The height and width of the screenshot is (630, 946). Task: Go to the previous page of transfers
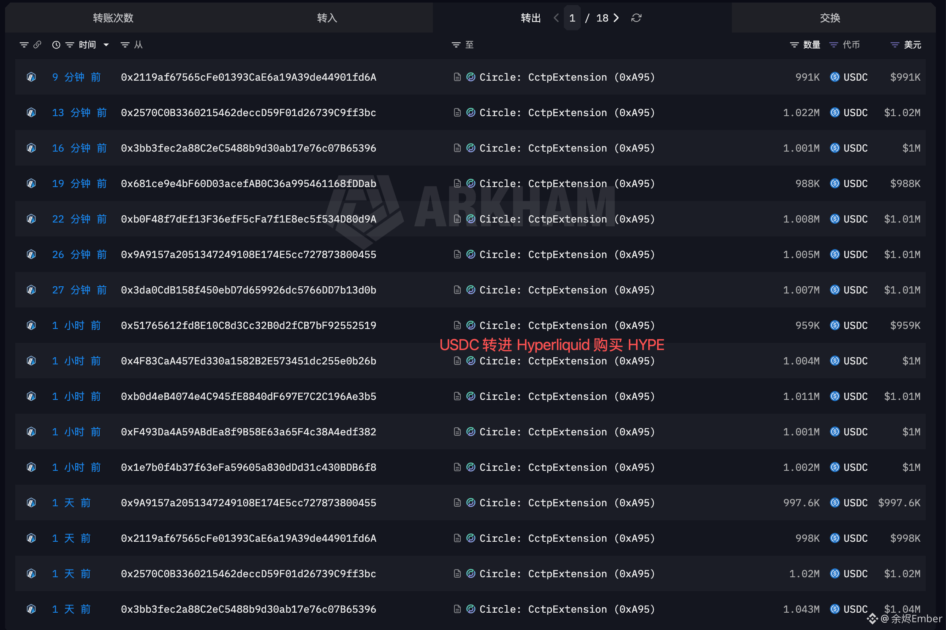click(556, 18)
